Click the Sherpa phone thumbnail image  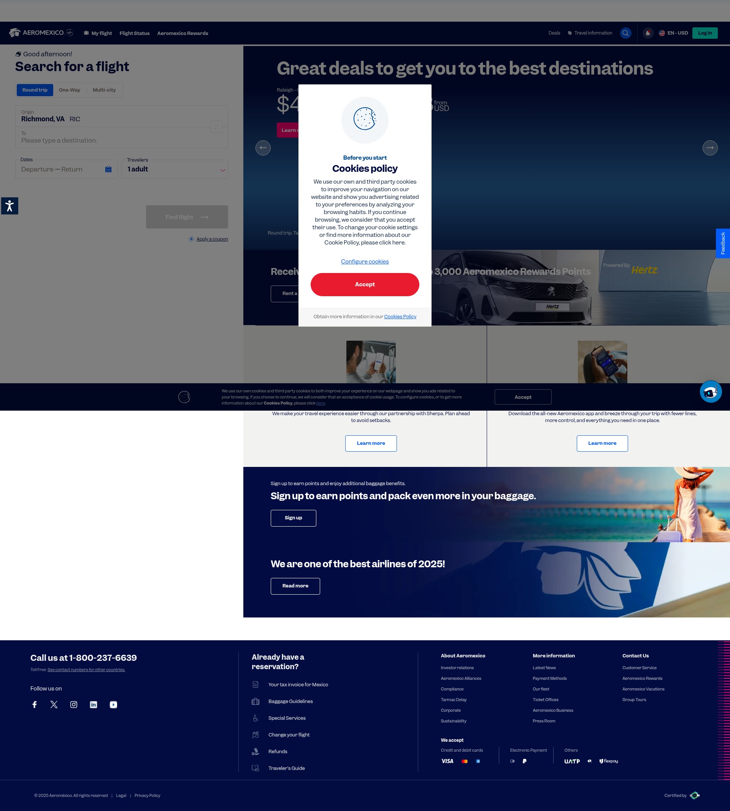[x=371, y=362]
